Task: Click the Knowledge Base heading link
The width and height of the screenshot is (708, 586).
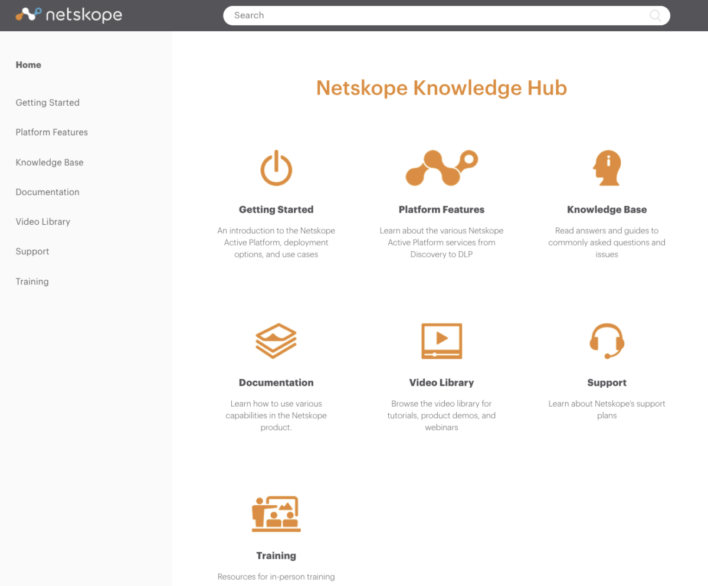Action: [x=607, y=209]
